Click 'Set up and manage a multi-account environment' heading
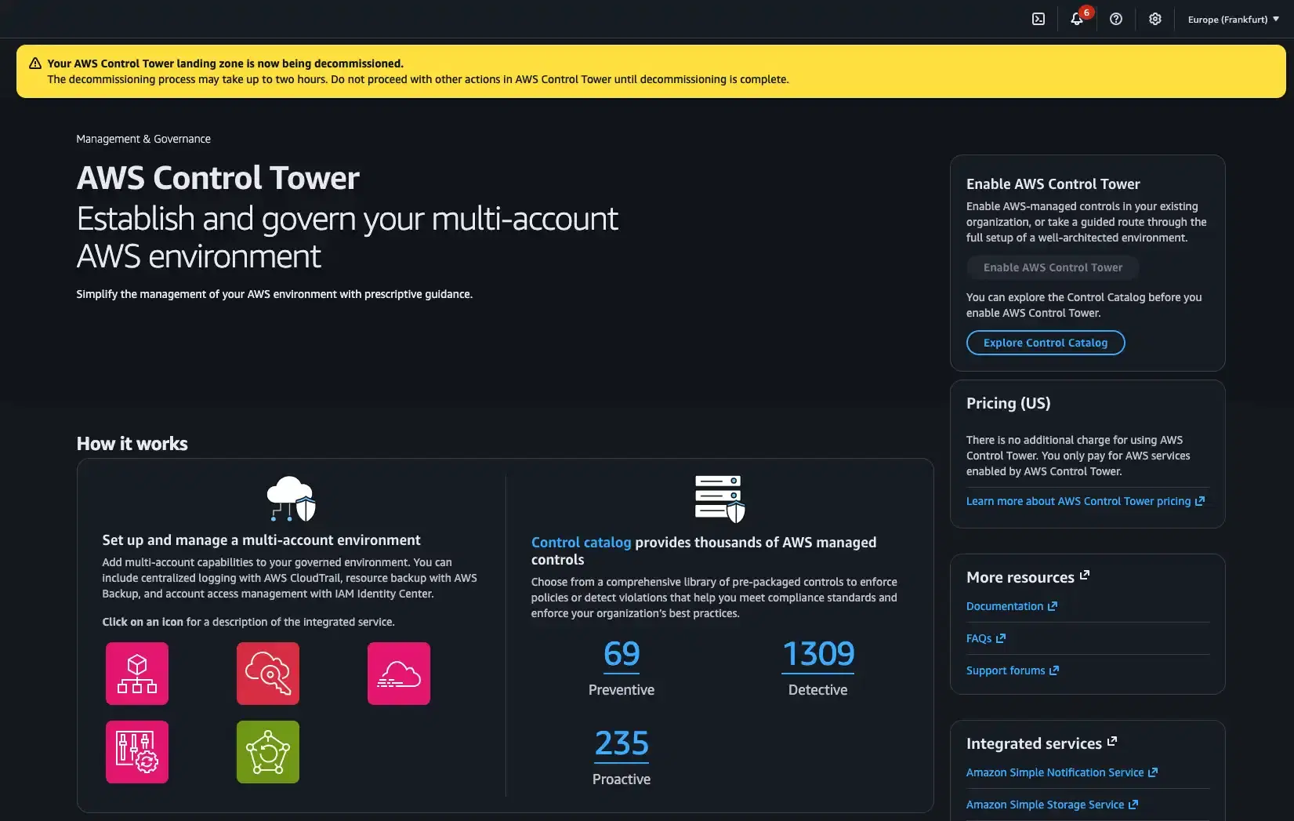 pos(261,540)
